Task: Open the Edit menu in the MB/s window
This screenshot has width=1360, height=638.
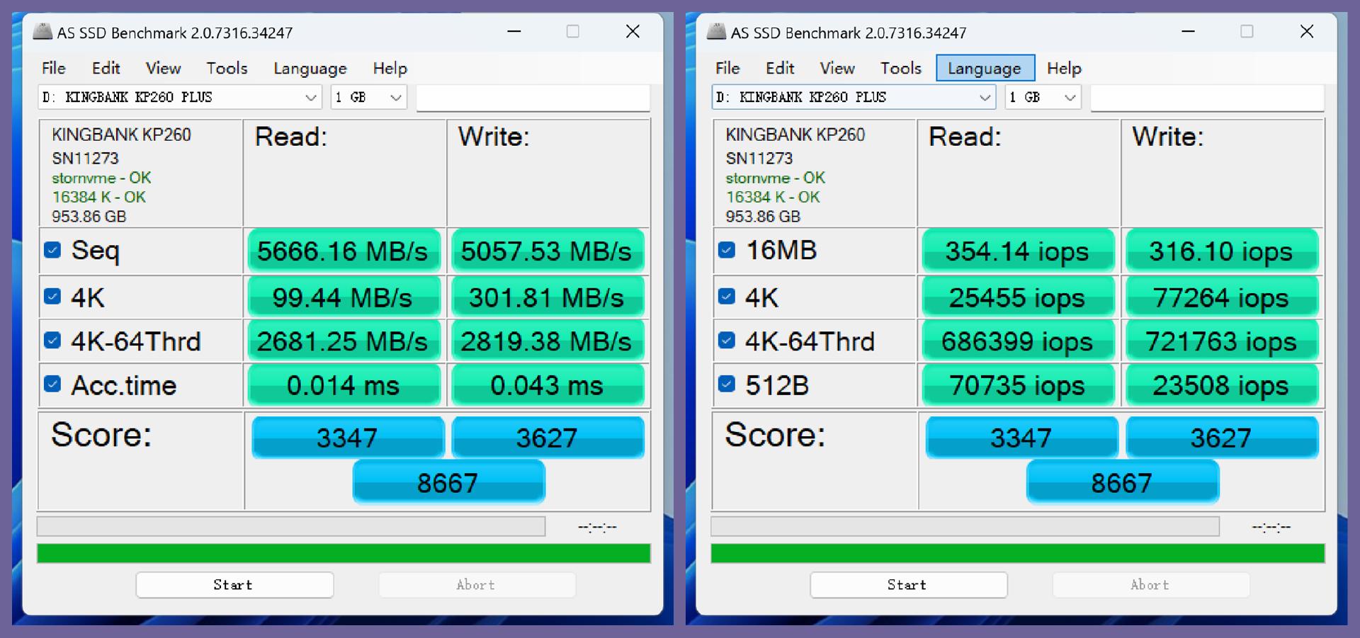Action: tap(106, 68)
